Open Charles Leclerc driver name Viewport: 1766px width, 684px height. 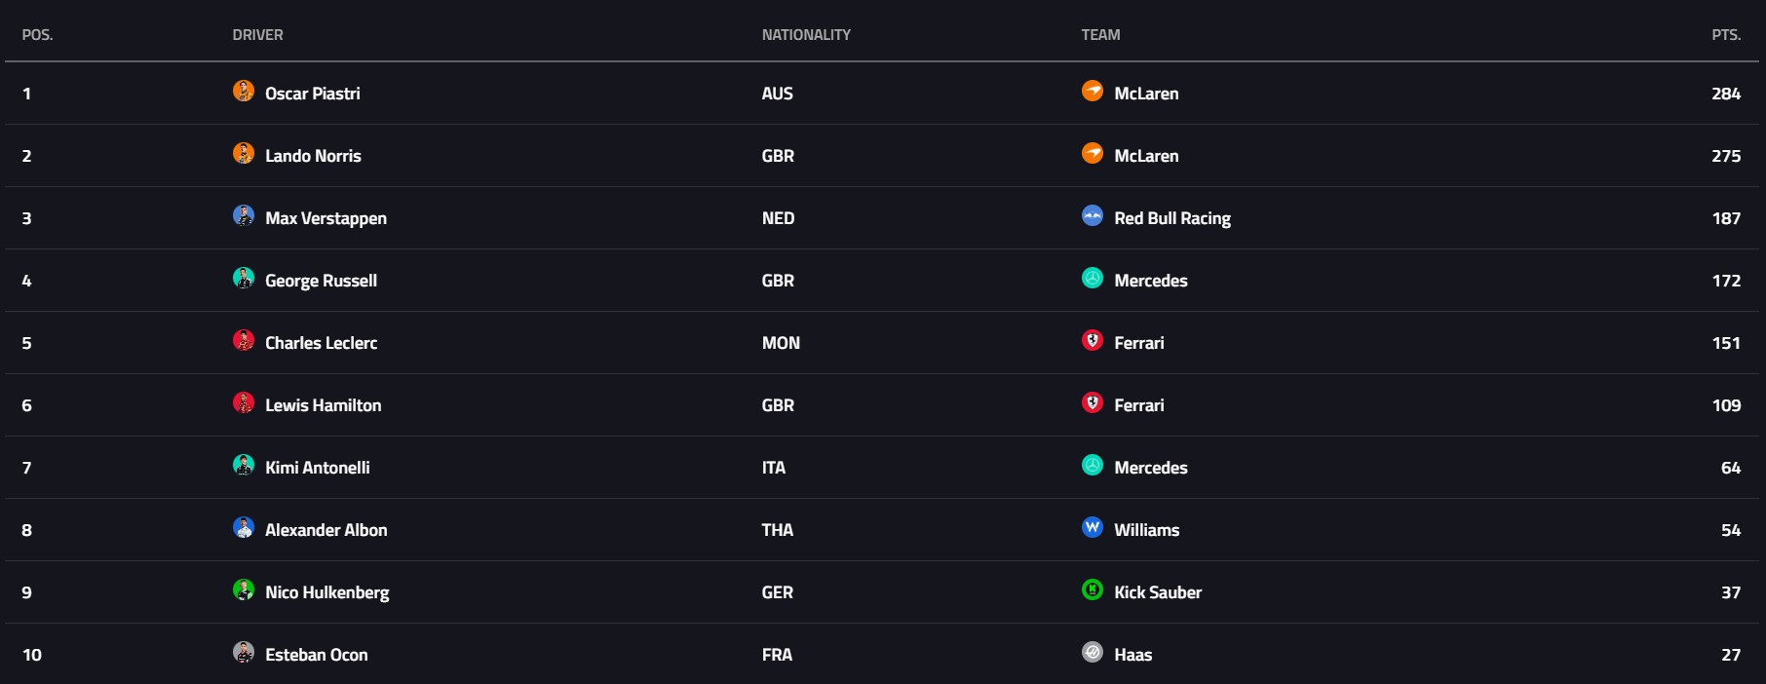[321, 343]
